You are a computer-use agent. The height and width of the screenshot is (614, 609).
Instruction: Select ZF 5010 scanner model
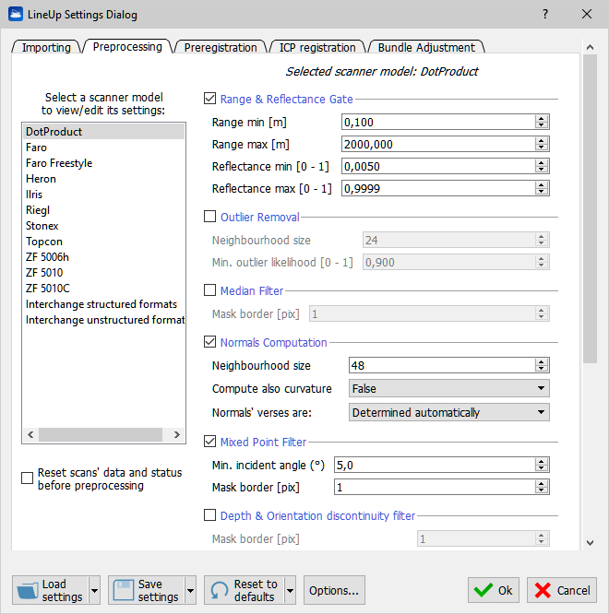(x=103, y=273)
